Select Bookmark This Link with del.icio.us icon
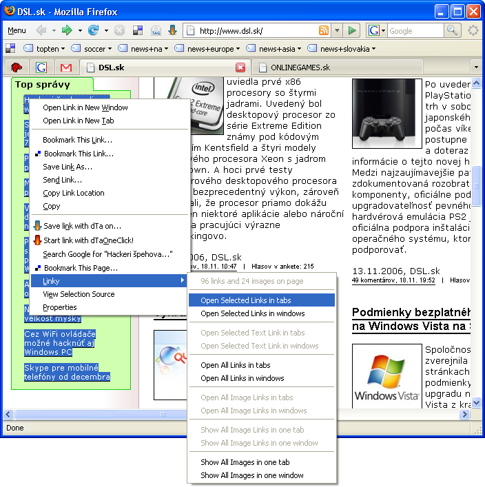The image size is (485, 487). pyautogui.click(x=110, y=154)
